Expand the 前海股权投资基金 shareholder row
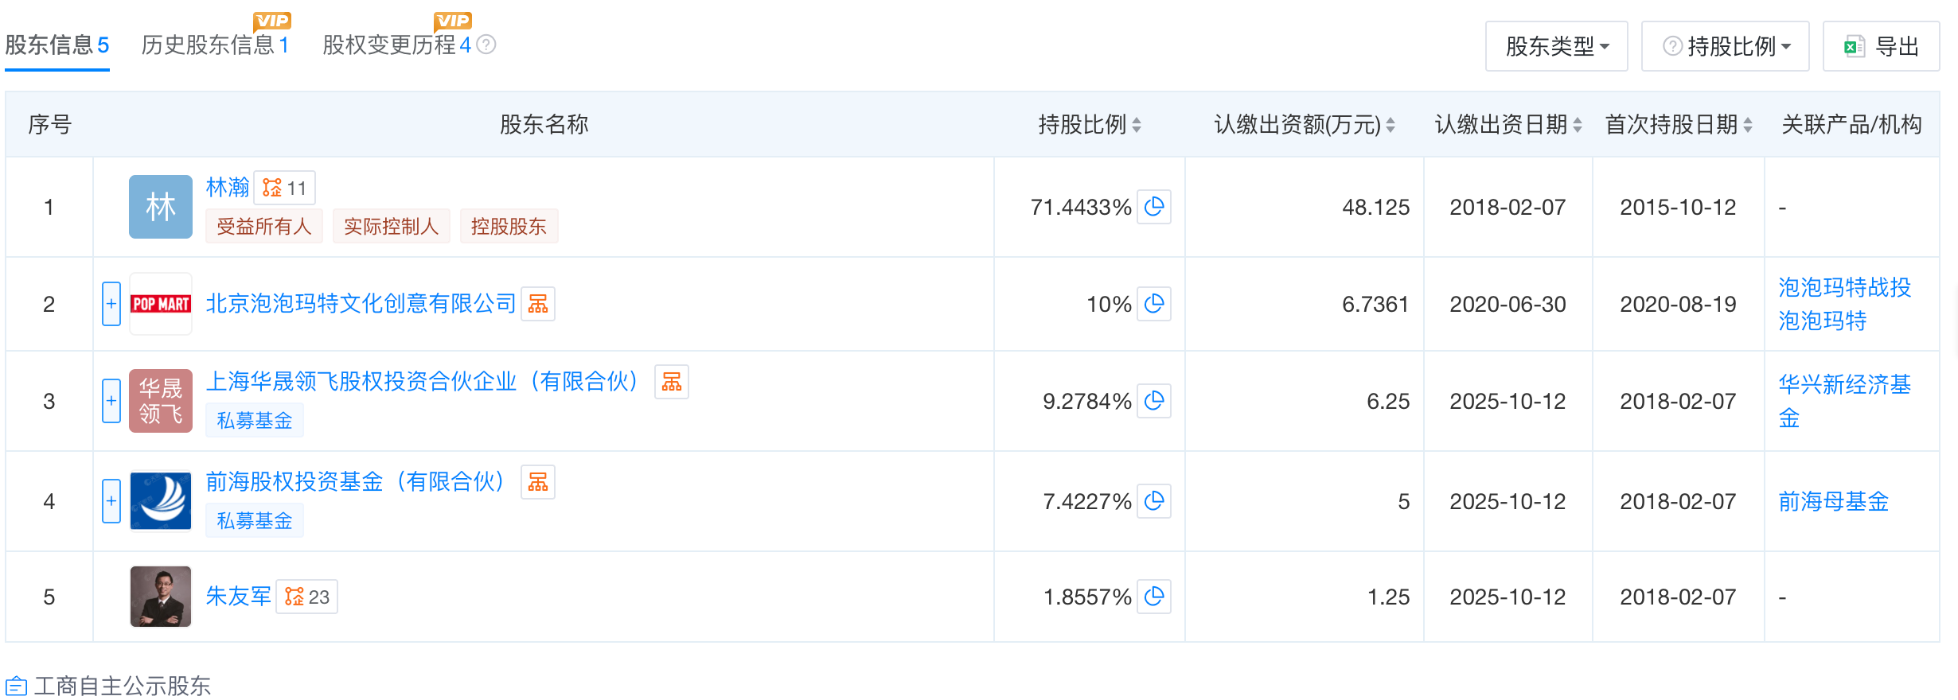The height and width of the screenshot is (700, 1958). point(111,501)
